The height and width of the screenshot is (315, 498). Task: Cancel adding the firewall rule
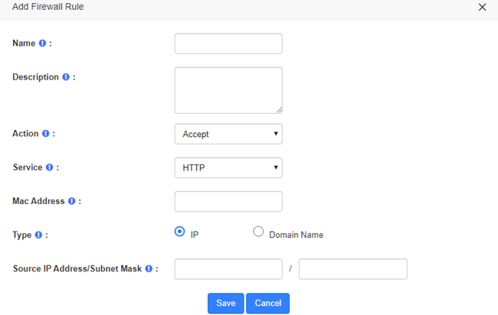coord(267,304)
